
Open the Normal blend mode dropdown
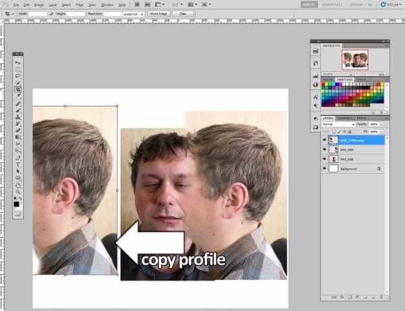point(339,125)
